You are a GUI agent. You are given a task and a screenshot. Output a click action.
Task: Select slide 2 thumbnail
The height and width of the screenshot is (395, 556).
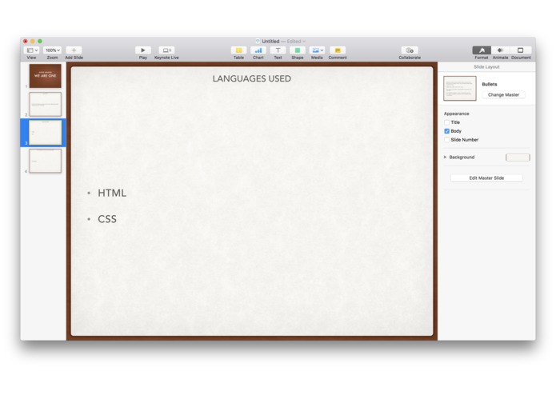click(x=46, y=104)
